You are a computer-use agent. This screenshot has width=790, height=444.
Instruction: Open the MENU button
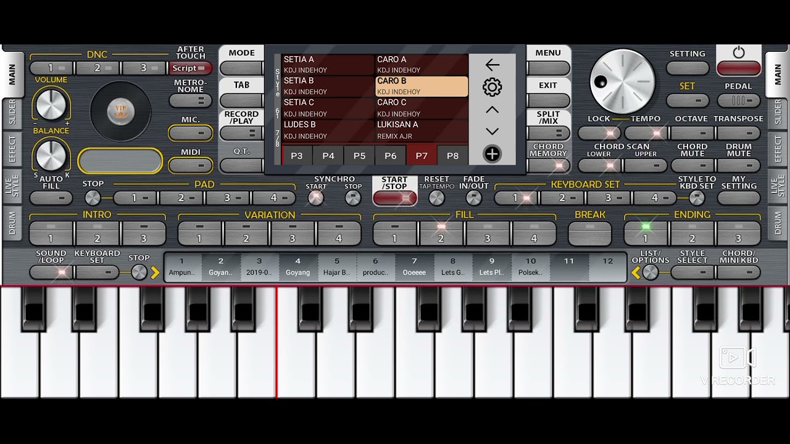tap(548, 68)
